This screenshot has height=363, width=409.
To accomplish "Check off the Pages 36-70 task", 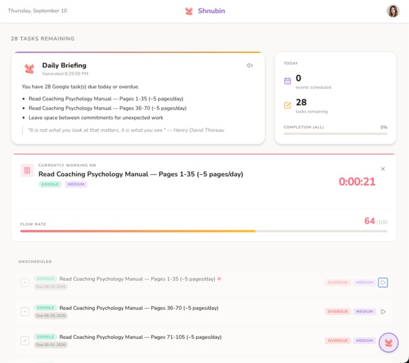I will [25, 312].
